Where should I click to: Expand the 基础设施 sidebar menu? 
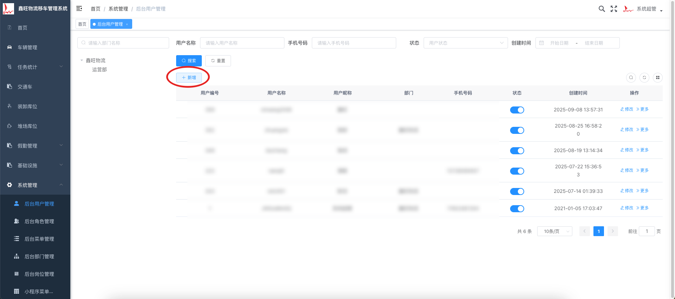pyautogui.click(x=35, y=165)
